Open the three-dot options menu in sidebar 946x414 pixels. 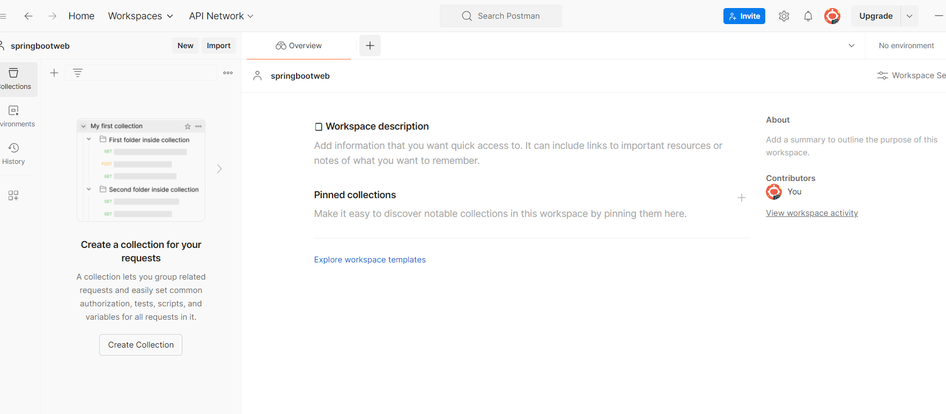228,73
